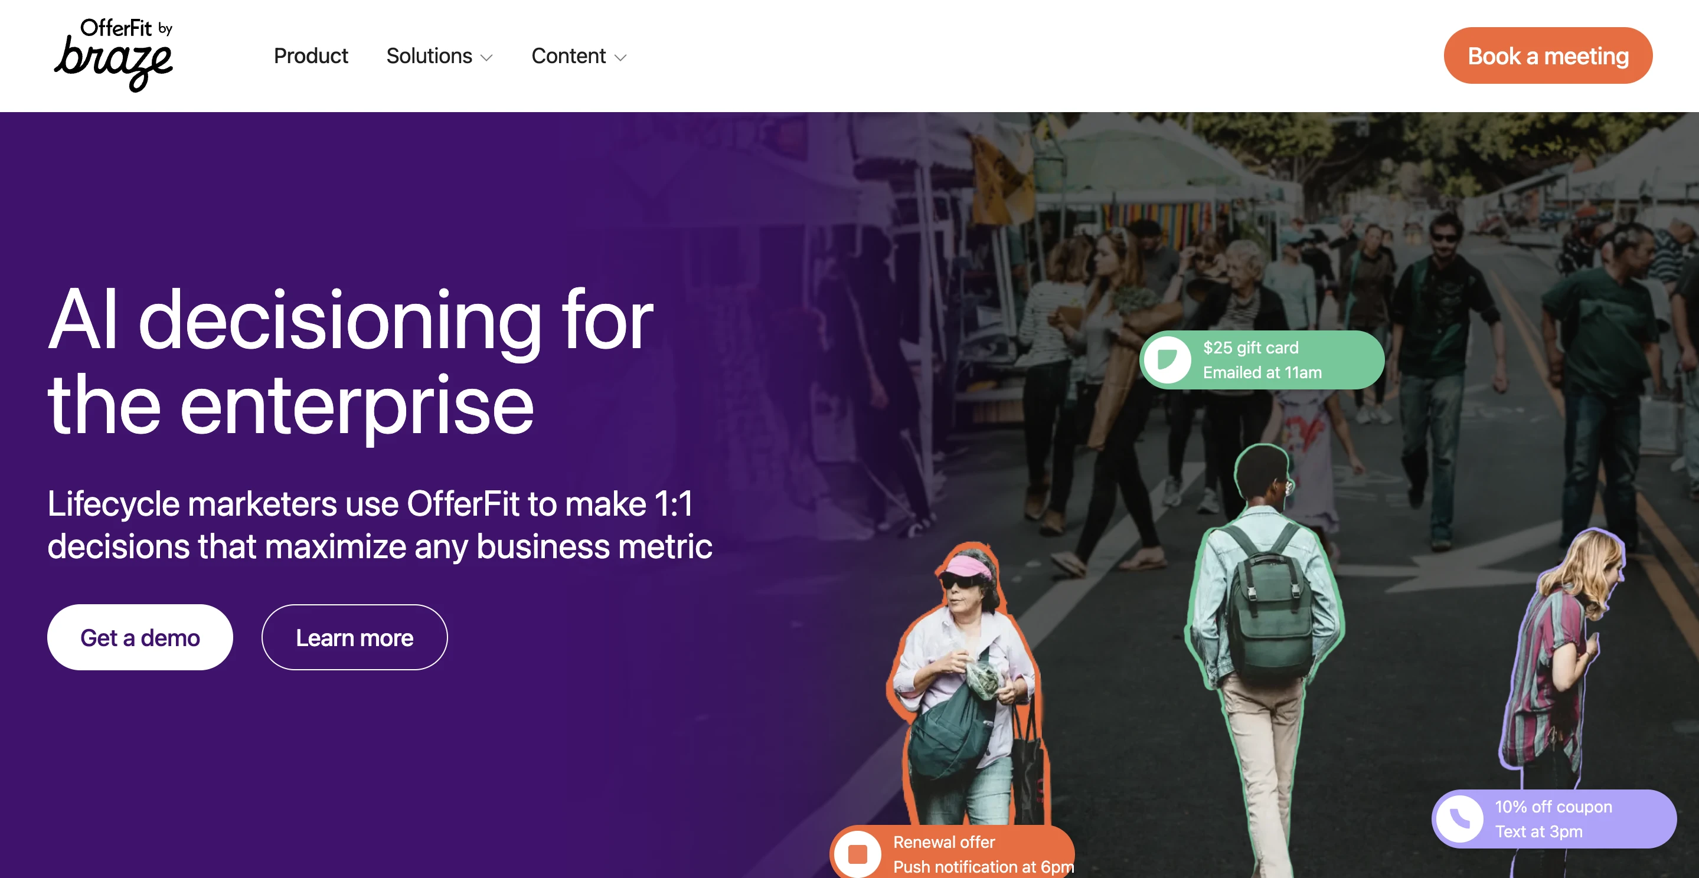This screenshot has width=1699, height=878.
Task: Click the '$25 gift card' text
Action: (1250, 348)
